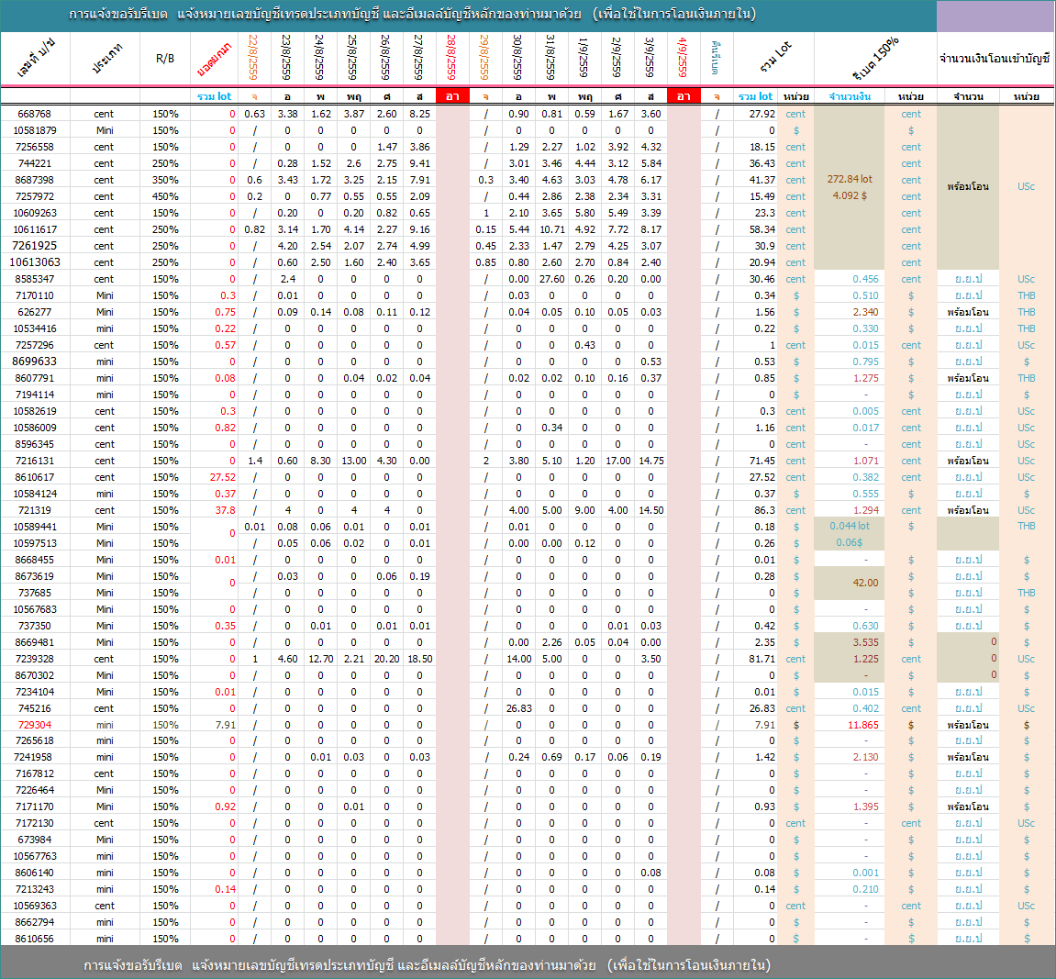Select the 0.044 lot rebate cell

(x=850, y=526)
